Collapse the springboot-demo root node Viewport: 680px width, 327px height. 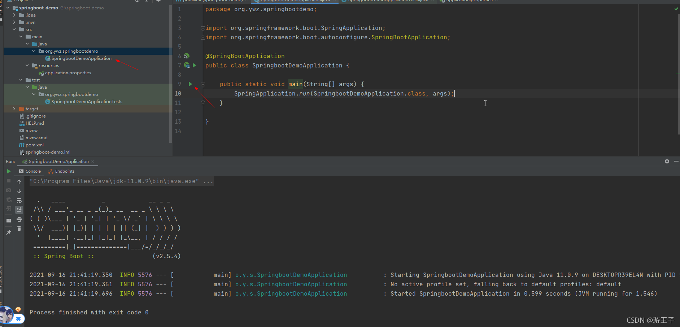[x=8, y=8]
